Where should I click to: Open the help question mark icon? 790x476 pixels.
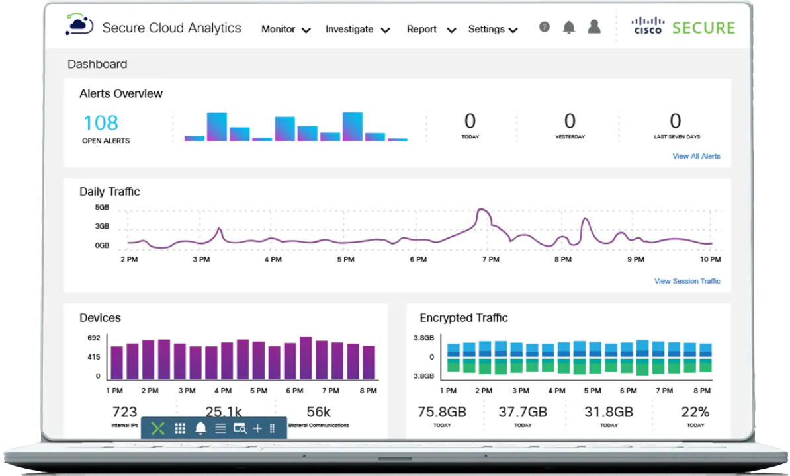tap(544, 27)
